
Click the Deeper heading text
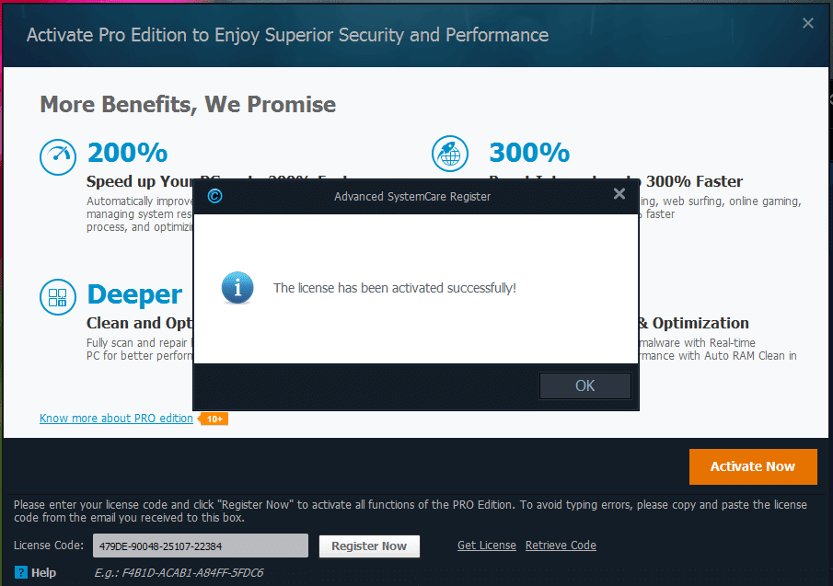coord(134,295)
